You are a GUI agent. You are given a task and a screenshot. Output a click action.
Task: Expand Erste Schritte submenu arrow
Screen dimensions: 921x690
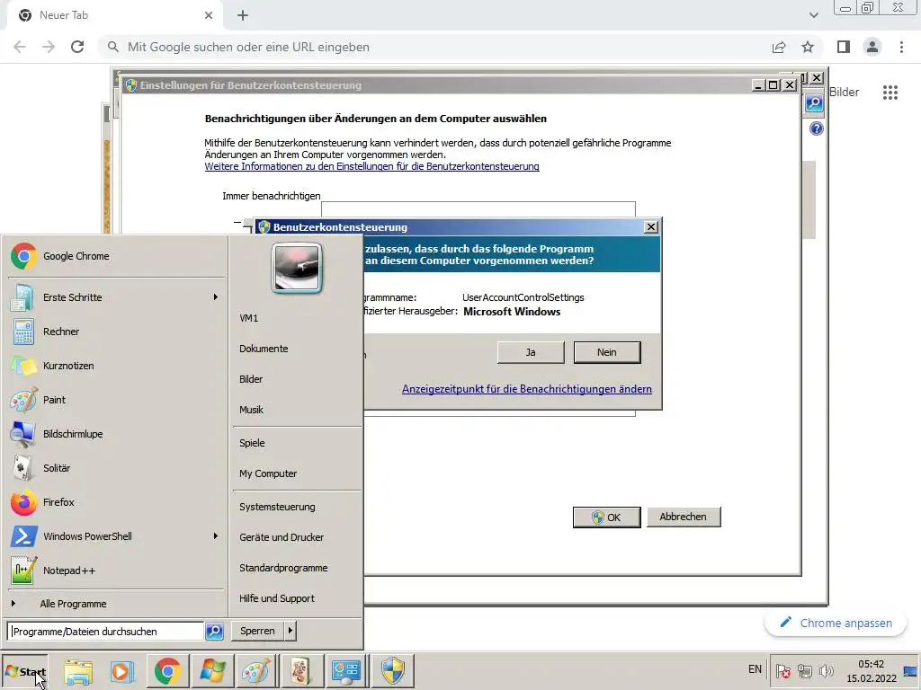pyautogui.click(x=216, y=297)
